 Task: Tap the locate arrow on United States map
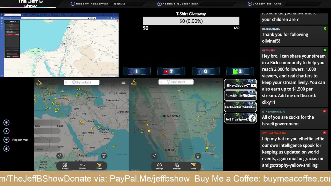(154, 156)
